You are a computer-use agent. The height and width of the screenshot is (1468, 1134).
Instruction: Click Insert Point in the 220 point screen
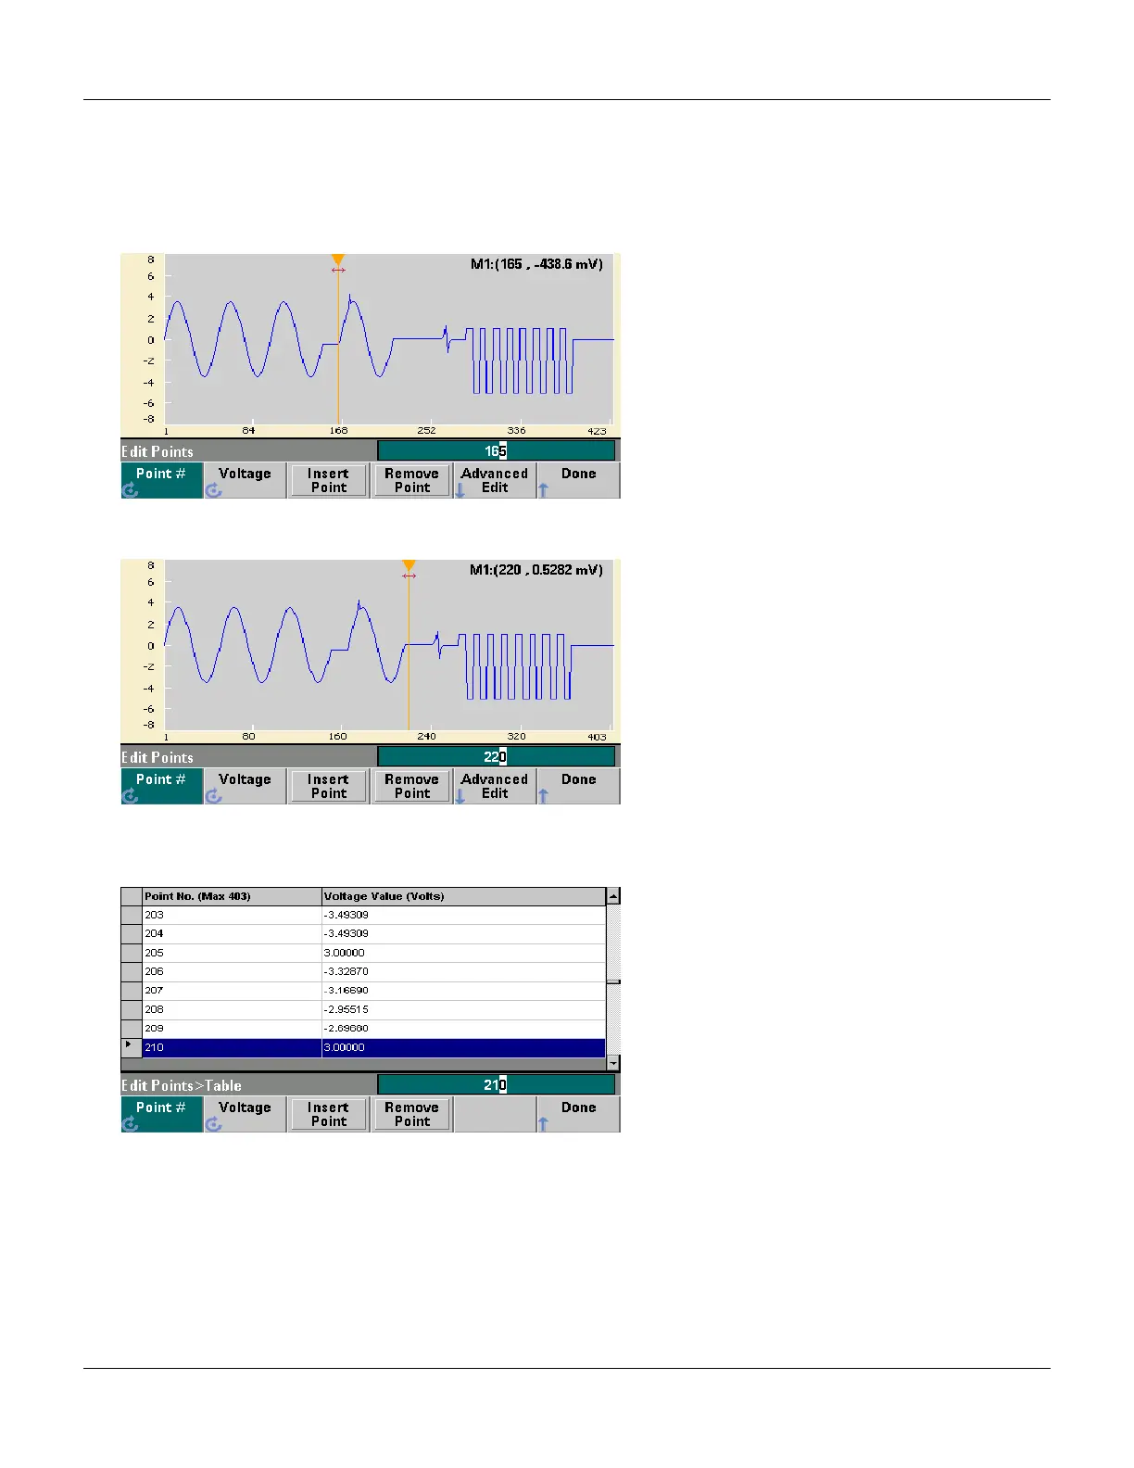tap(329, 786)
